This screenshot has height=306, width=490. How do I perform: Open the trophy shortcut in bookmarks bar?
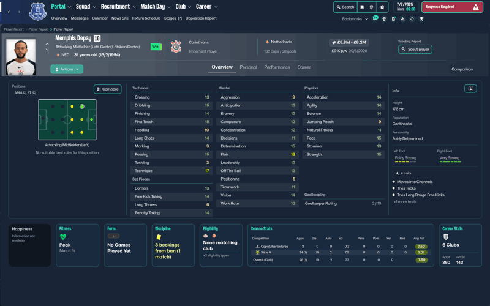(x=421, y=19)
